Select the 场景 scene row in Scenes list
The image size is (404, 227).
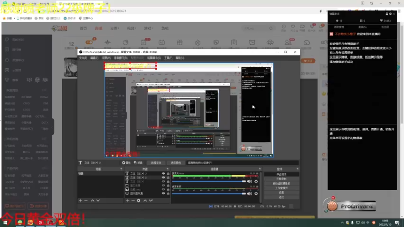tap(100, 174)
